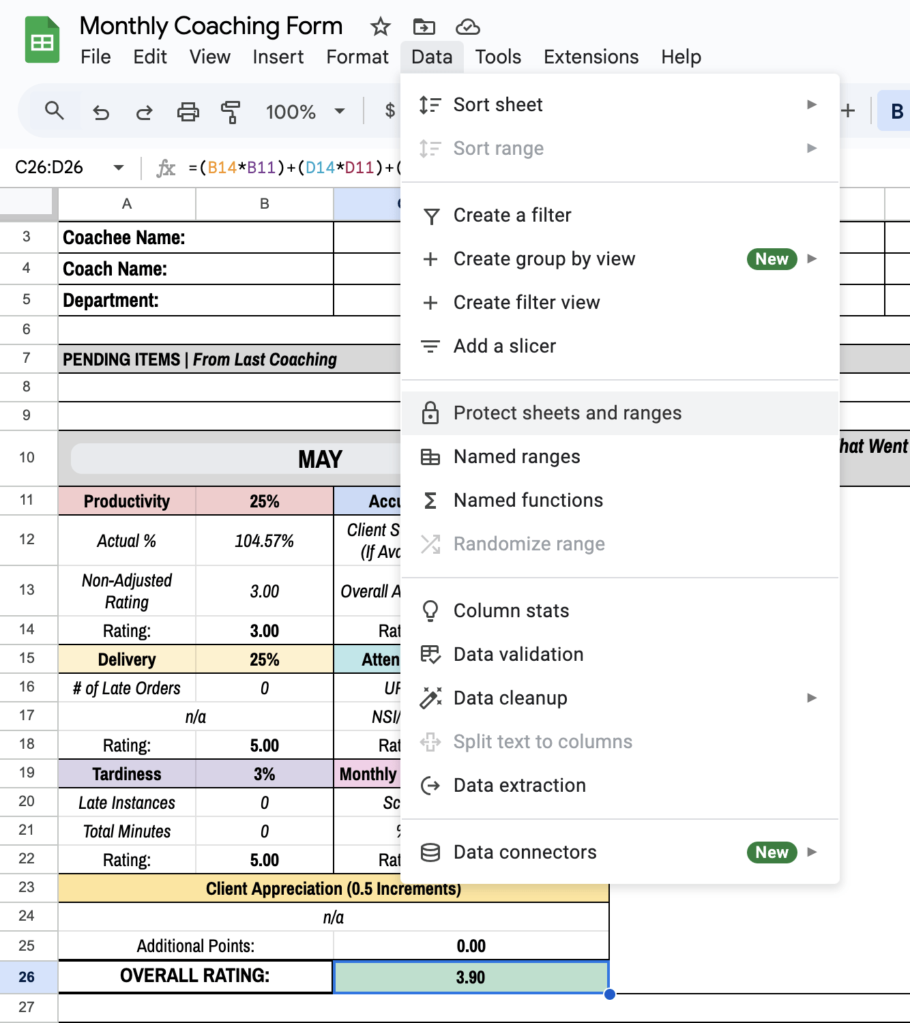910x1023 pixels.
Task: Check the cloud save status icon
Action: 467,27
